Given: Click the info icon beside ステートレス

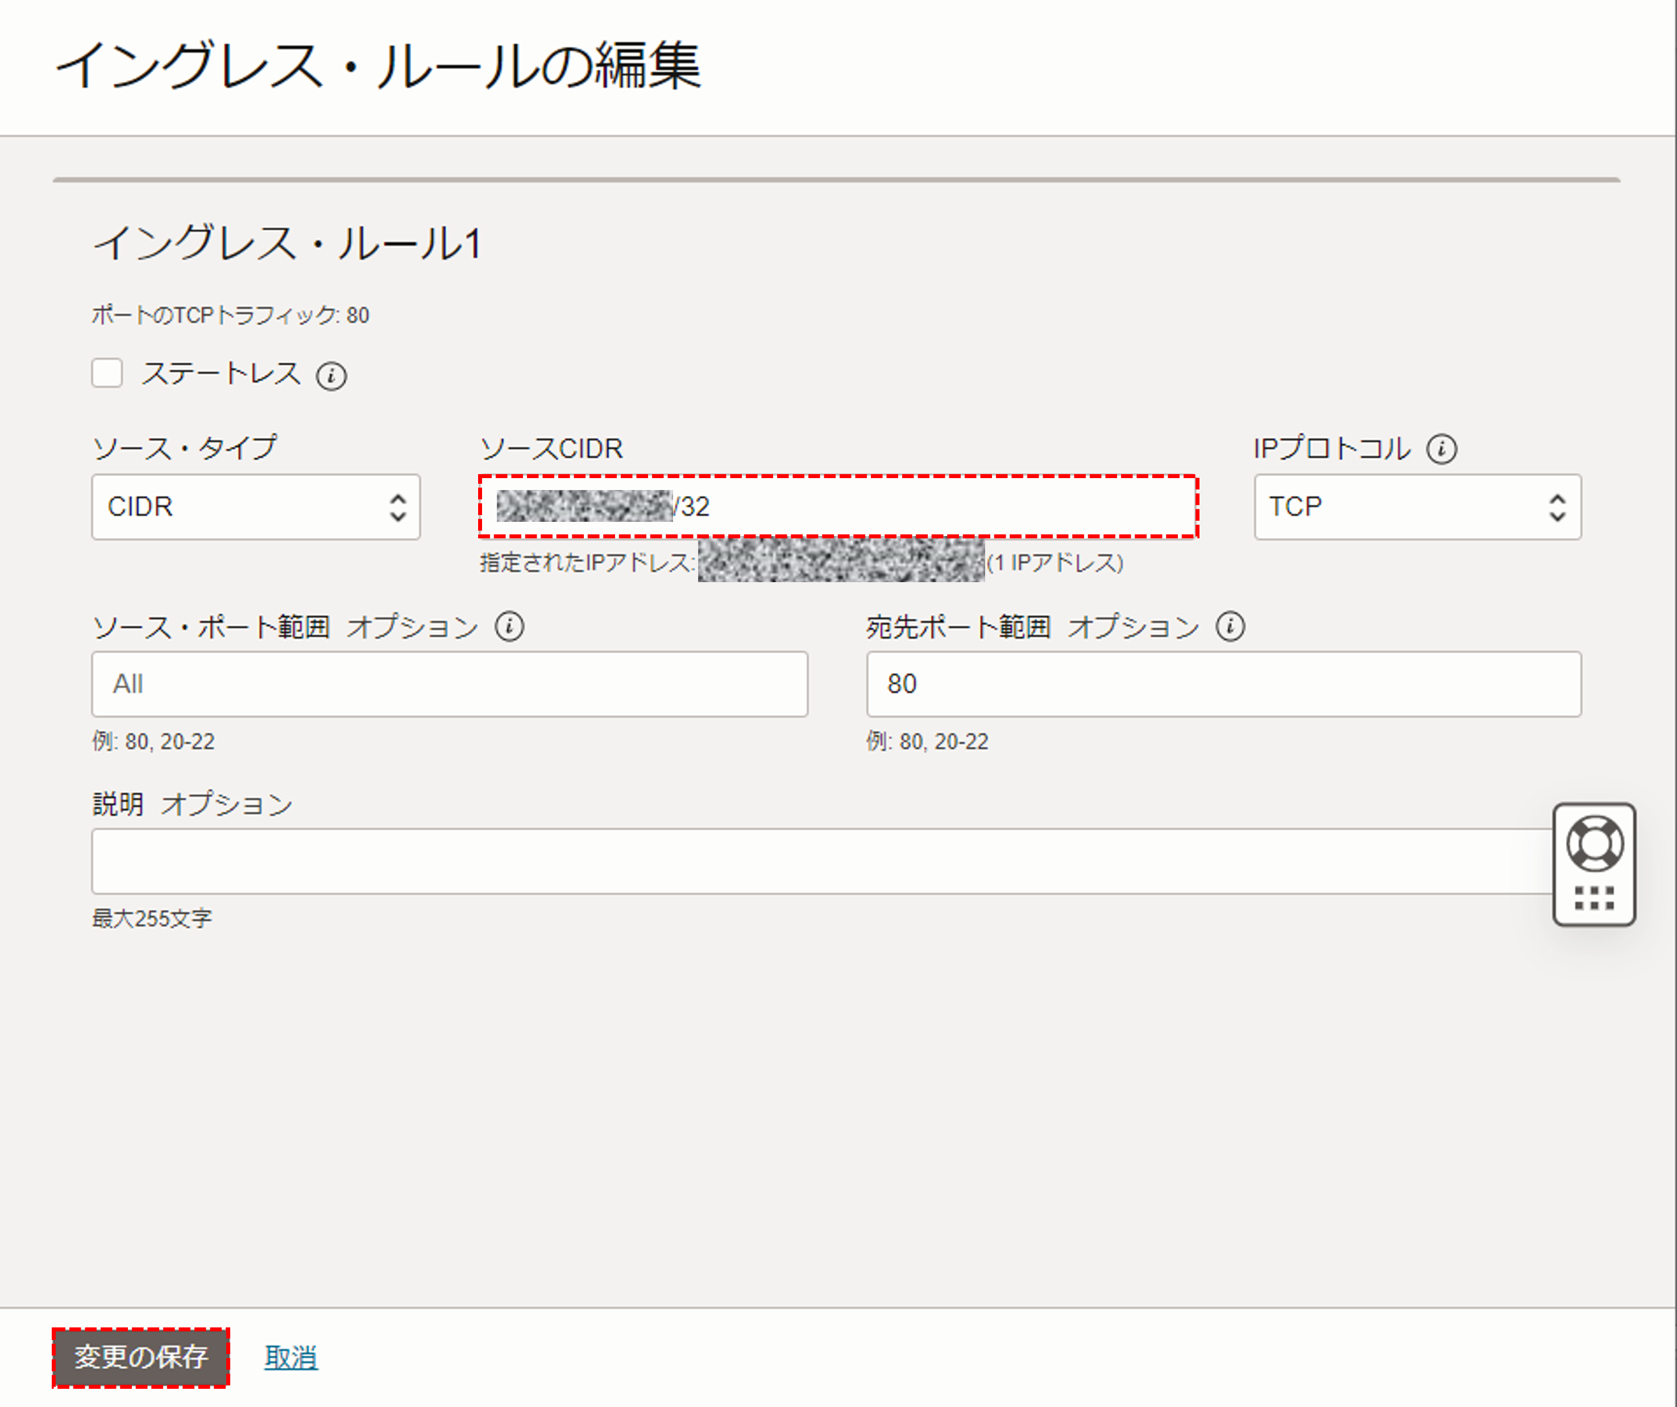Looking at the screenshot, I should pyautogui.click(x=331, y=375).
